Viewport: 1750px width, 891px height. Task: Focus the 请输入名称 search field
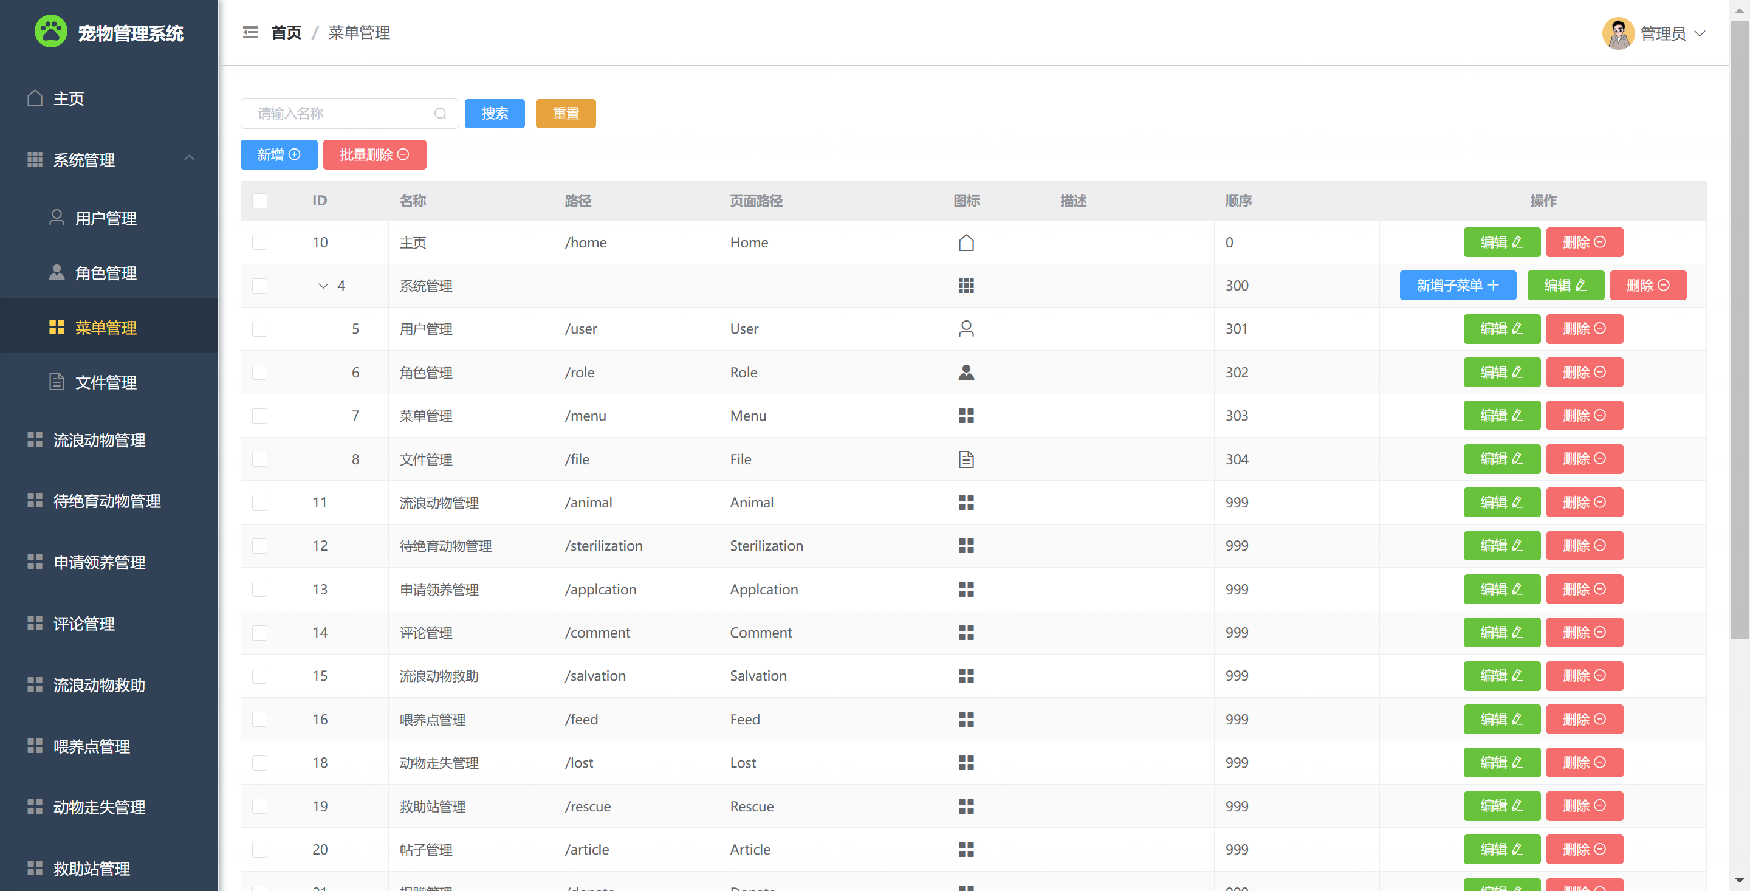coord(340,114)
